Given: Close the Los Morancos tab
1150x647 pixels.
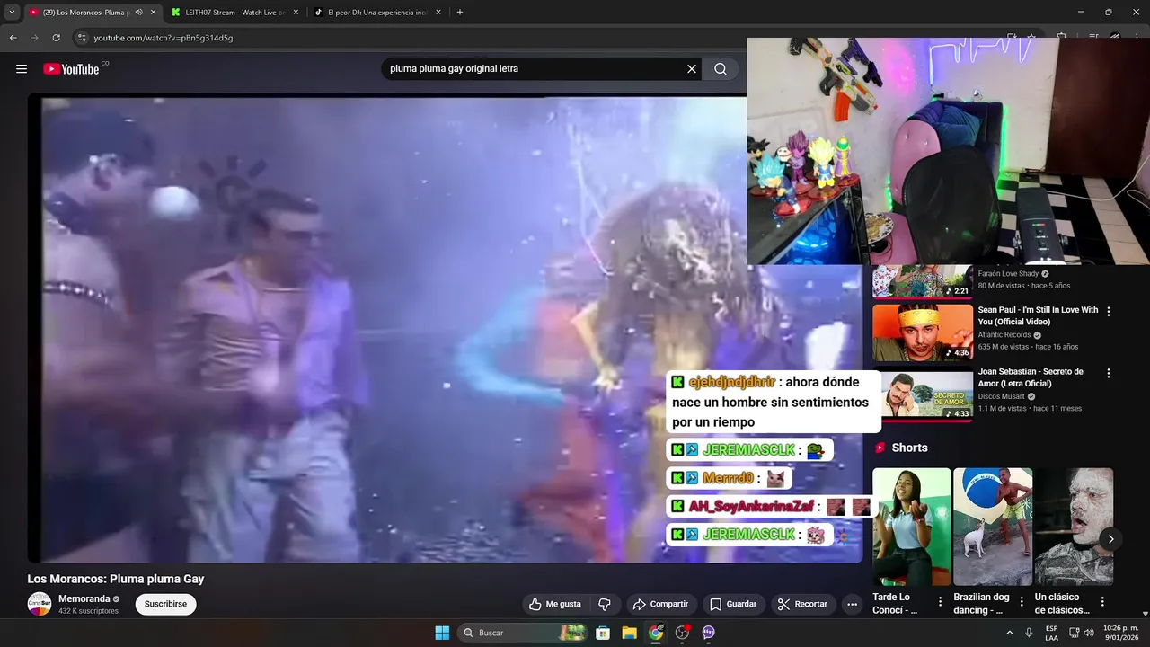Looking at the screenshot, I should tap(153, 13).
